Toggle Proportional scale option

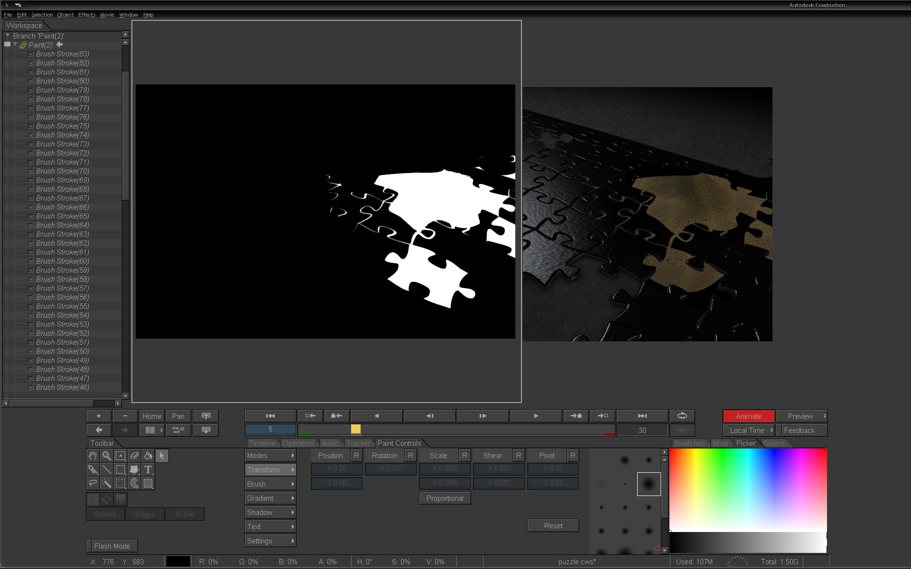(x=445, y=498)
